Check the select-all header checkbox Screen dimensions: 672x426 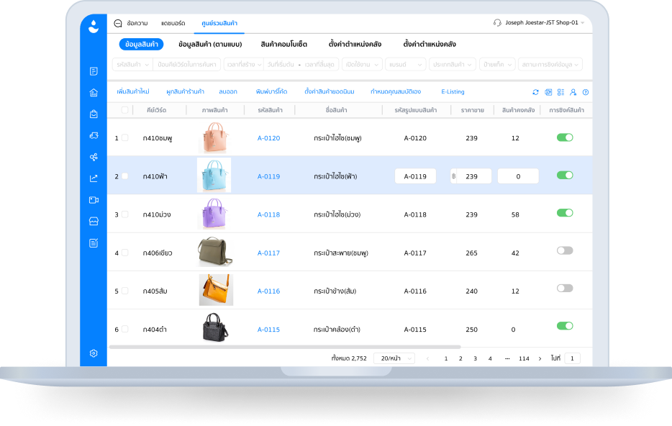click(x=124, y=110)
